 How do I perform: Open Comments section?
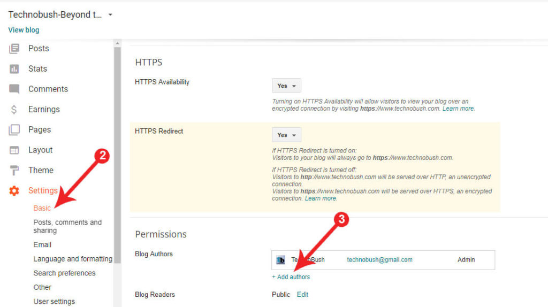[48, 89]
